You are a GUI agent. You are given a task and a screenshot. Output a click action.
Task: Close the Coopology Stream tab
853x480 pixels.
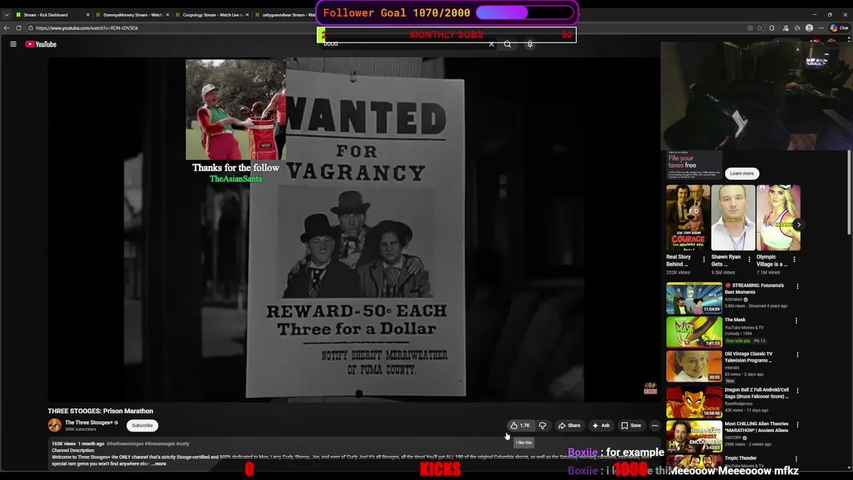coord(247,15)
